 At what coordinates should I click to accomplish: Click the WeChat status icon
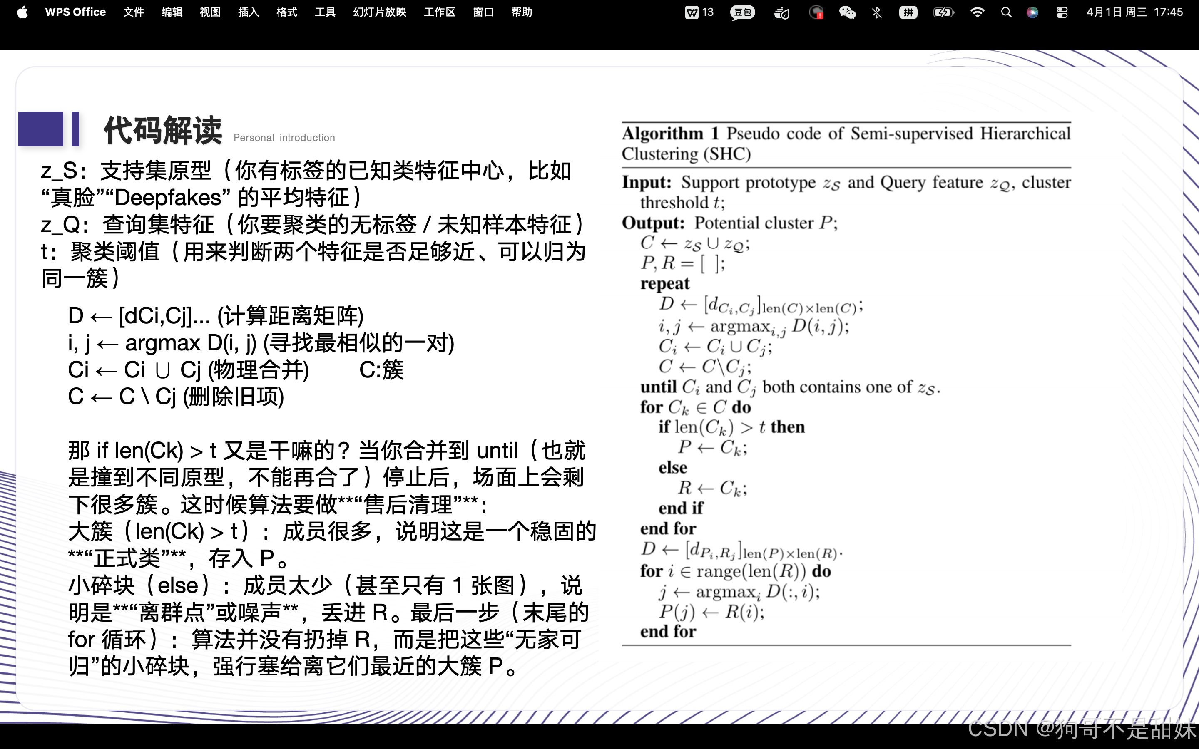[x=847, y=12]
